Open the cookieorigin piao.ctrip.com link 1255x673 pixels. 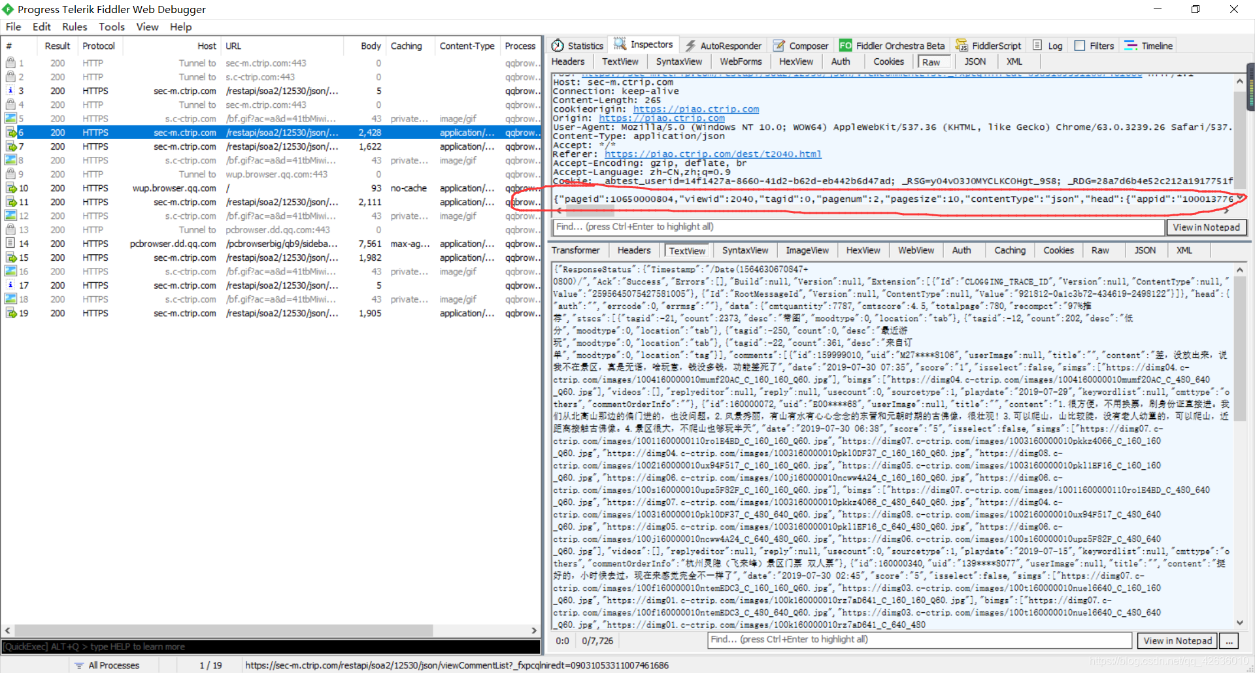point(696,109)
